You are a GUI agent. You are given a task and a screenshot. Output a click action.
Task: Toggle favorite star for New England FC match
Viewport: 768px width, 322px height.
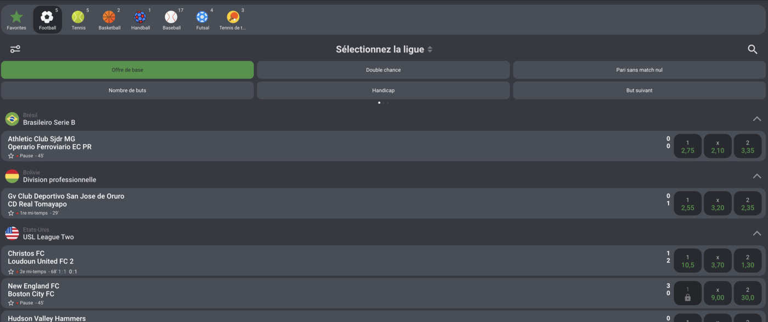coord(11,303)
